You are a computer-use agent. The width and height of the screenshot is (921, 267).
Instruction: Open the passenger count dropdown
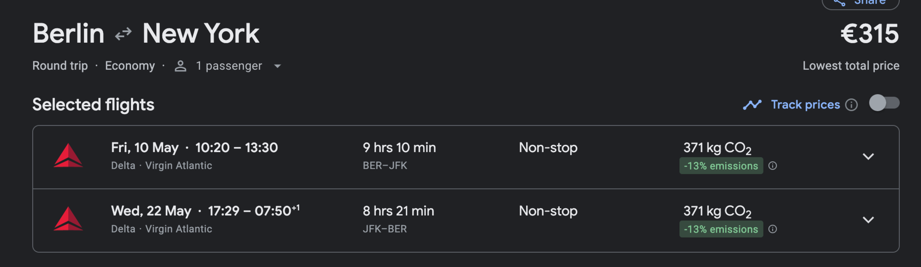[x=277, y=66]
